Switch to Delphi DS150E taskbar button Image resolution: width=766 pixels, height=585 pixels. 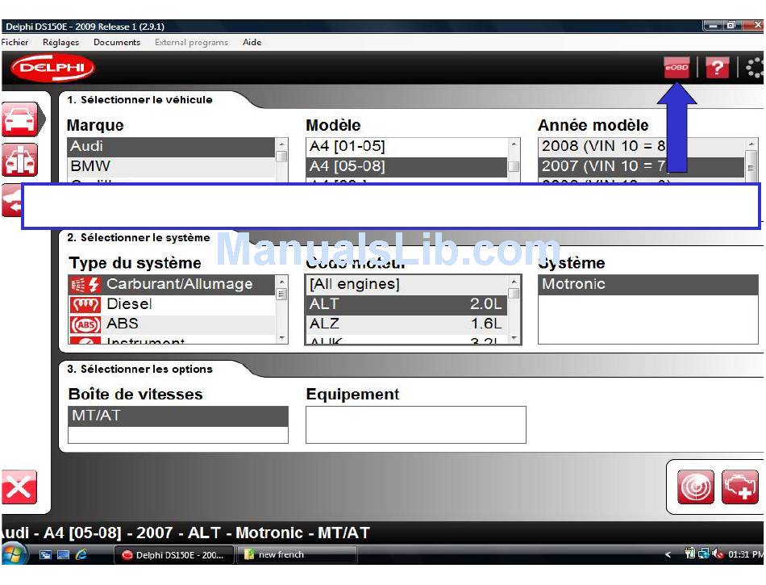(173, 554)
